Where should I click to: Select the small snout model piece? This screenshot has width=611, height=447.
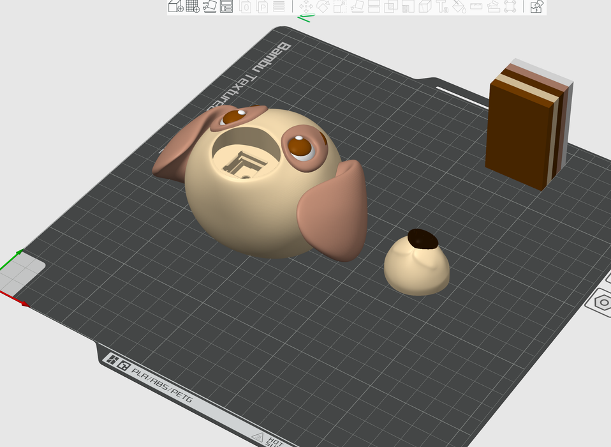click(x=418, y=268)
